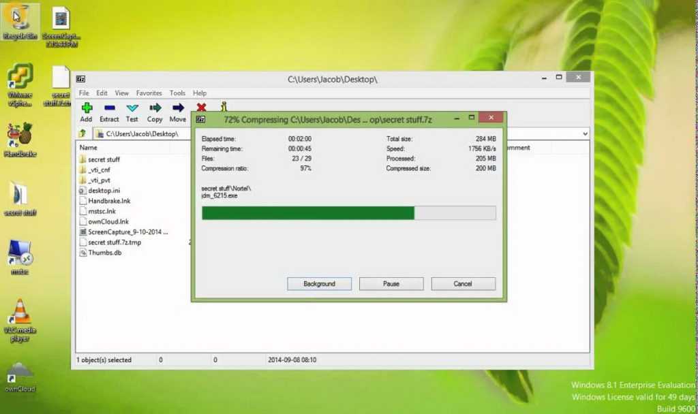This screenshot has width=698, height=414.
Task: Select the secret stuff folder in list
Action: [104, 160]
